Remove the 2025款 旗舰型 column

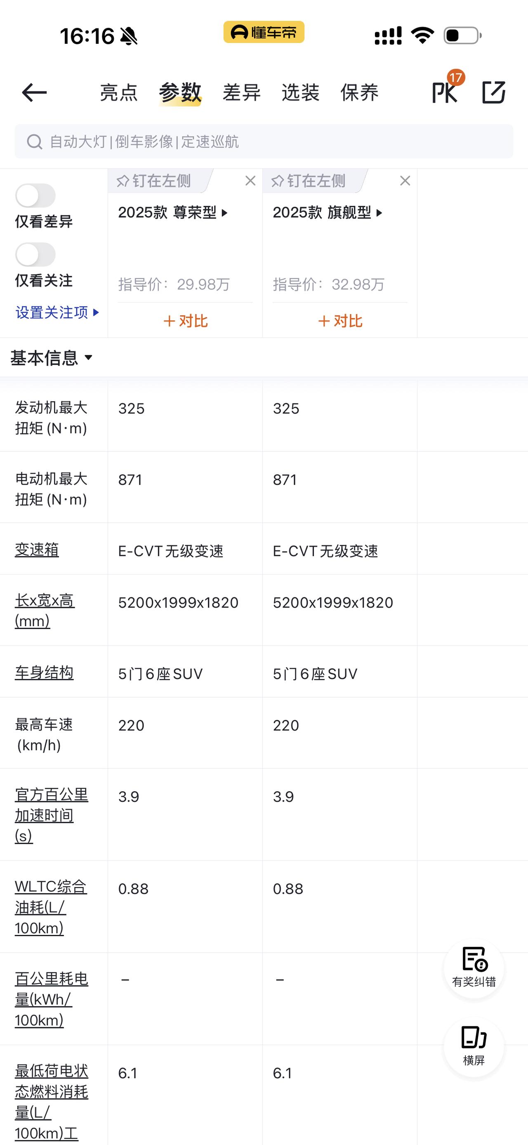pos(405,181)
